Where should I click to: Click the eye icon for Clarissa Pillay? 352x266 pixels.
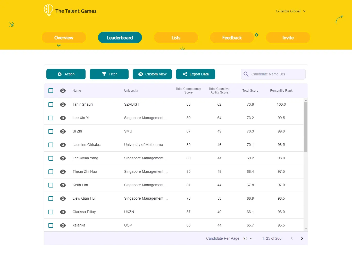[63, 212]
